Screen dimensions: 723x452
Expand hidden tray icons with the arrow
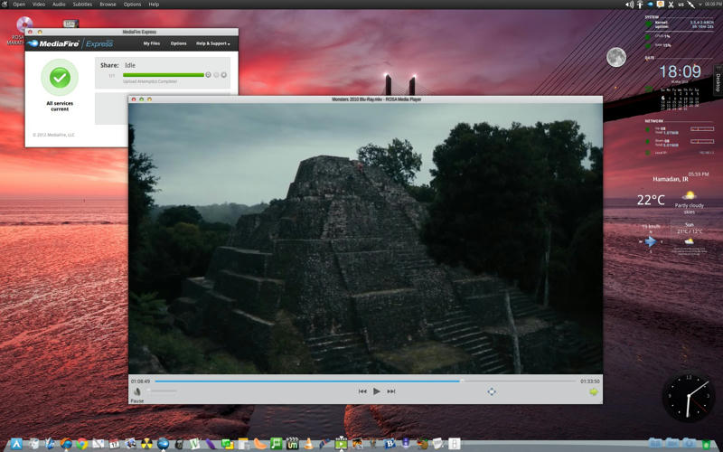tap(700, 5)
